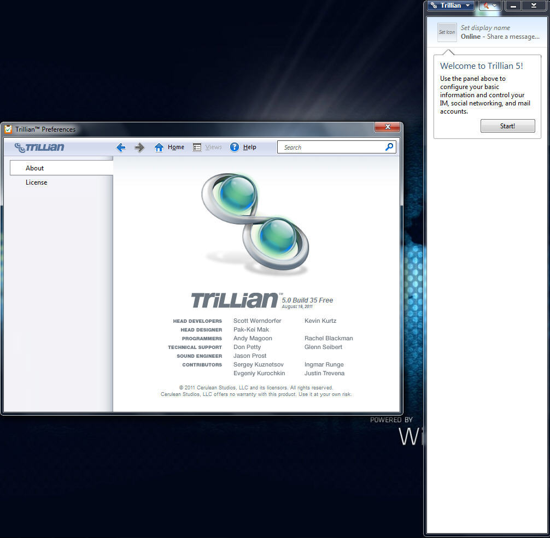Viewport: 550px width, 538px height.
Task: Collapse the contact list with the chevron icon
Action: click(x=533, y=6)
